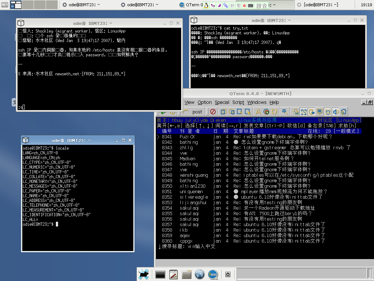Click the clock showing 19:19
Image resolution: width=374 pixels, height=281 pixels.
366,5
